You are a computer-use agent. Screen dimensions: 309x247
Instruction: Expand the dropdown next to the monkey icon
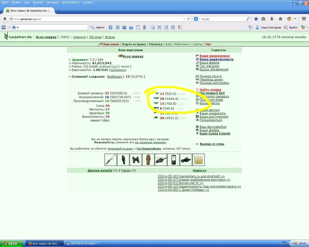click(295, 19)
